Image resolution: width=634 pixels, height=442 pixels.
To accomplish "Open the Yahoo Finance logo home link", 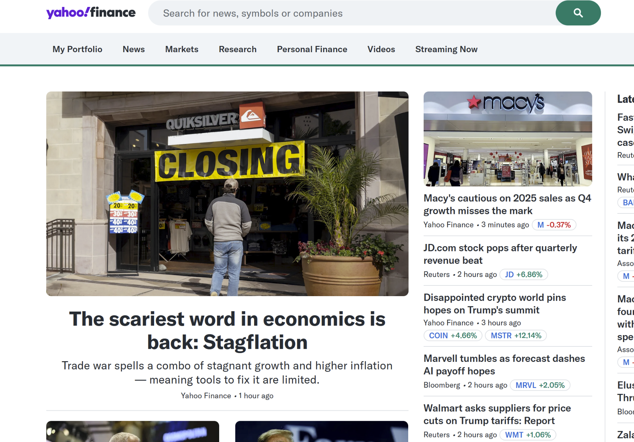I will click(91, 13).
